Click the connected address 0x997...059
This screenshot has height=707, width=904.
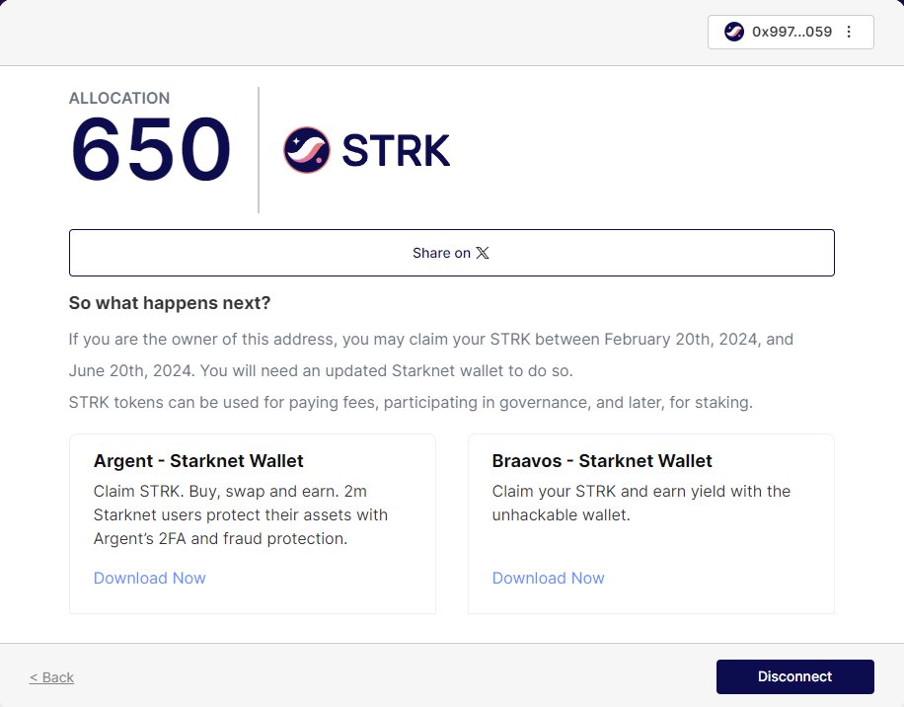[x=791, y=32]
